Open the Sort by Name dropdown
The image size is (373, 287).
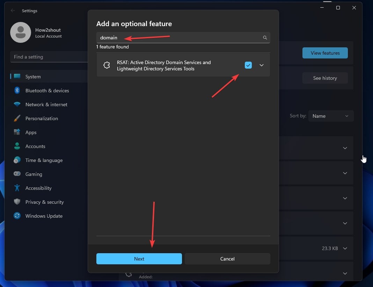pyautogui.click(x=331, y=116)
